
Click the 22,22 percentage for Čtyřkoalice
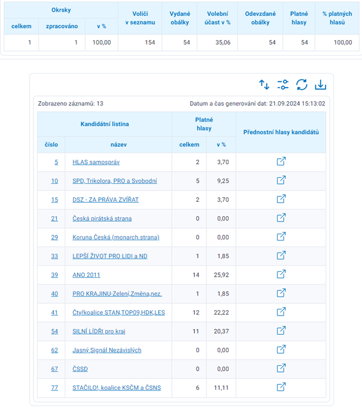[x=221, y=313]
